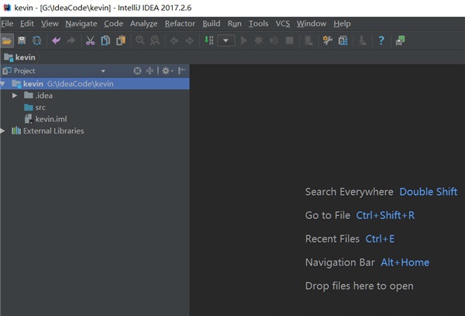The image size is (465, 316).
Task: Click the Paste clipboard icon
Action: pos(120,40)
